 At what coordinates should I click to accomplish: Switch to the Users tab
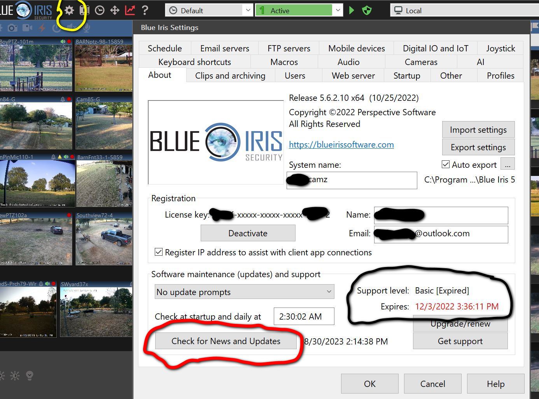(x=295, y=76)
